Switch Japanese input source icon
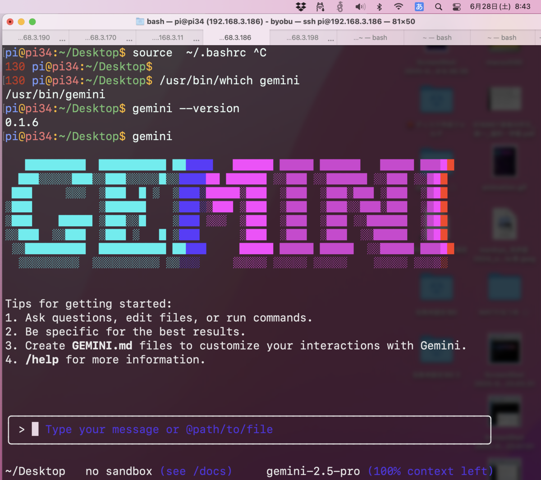This screenshot has height=480, width=541. [419, 7]
